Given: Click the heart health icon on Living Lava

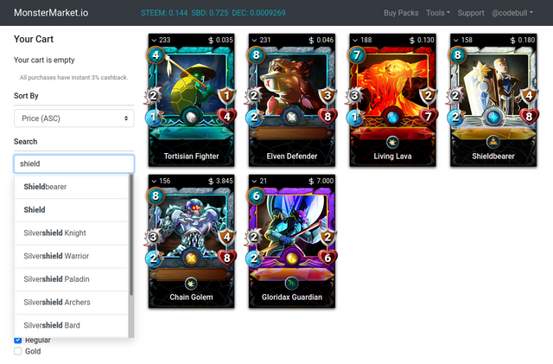Looking at the screenshot, I should [429, 117].
